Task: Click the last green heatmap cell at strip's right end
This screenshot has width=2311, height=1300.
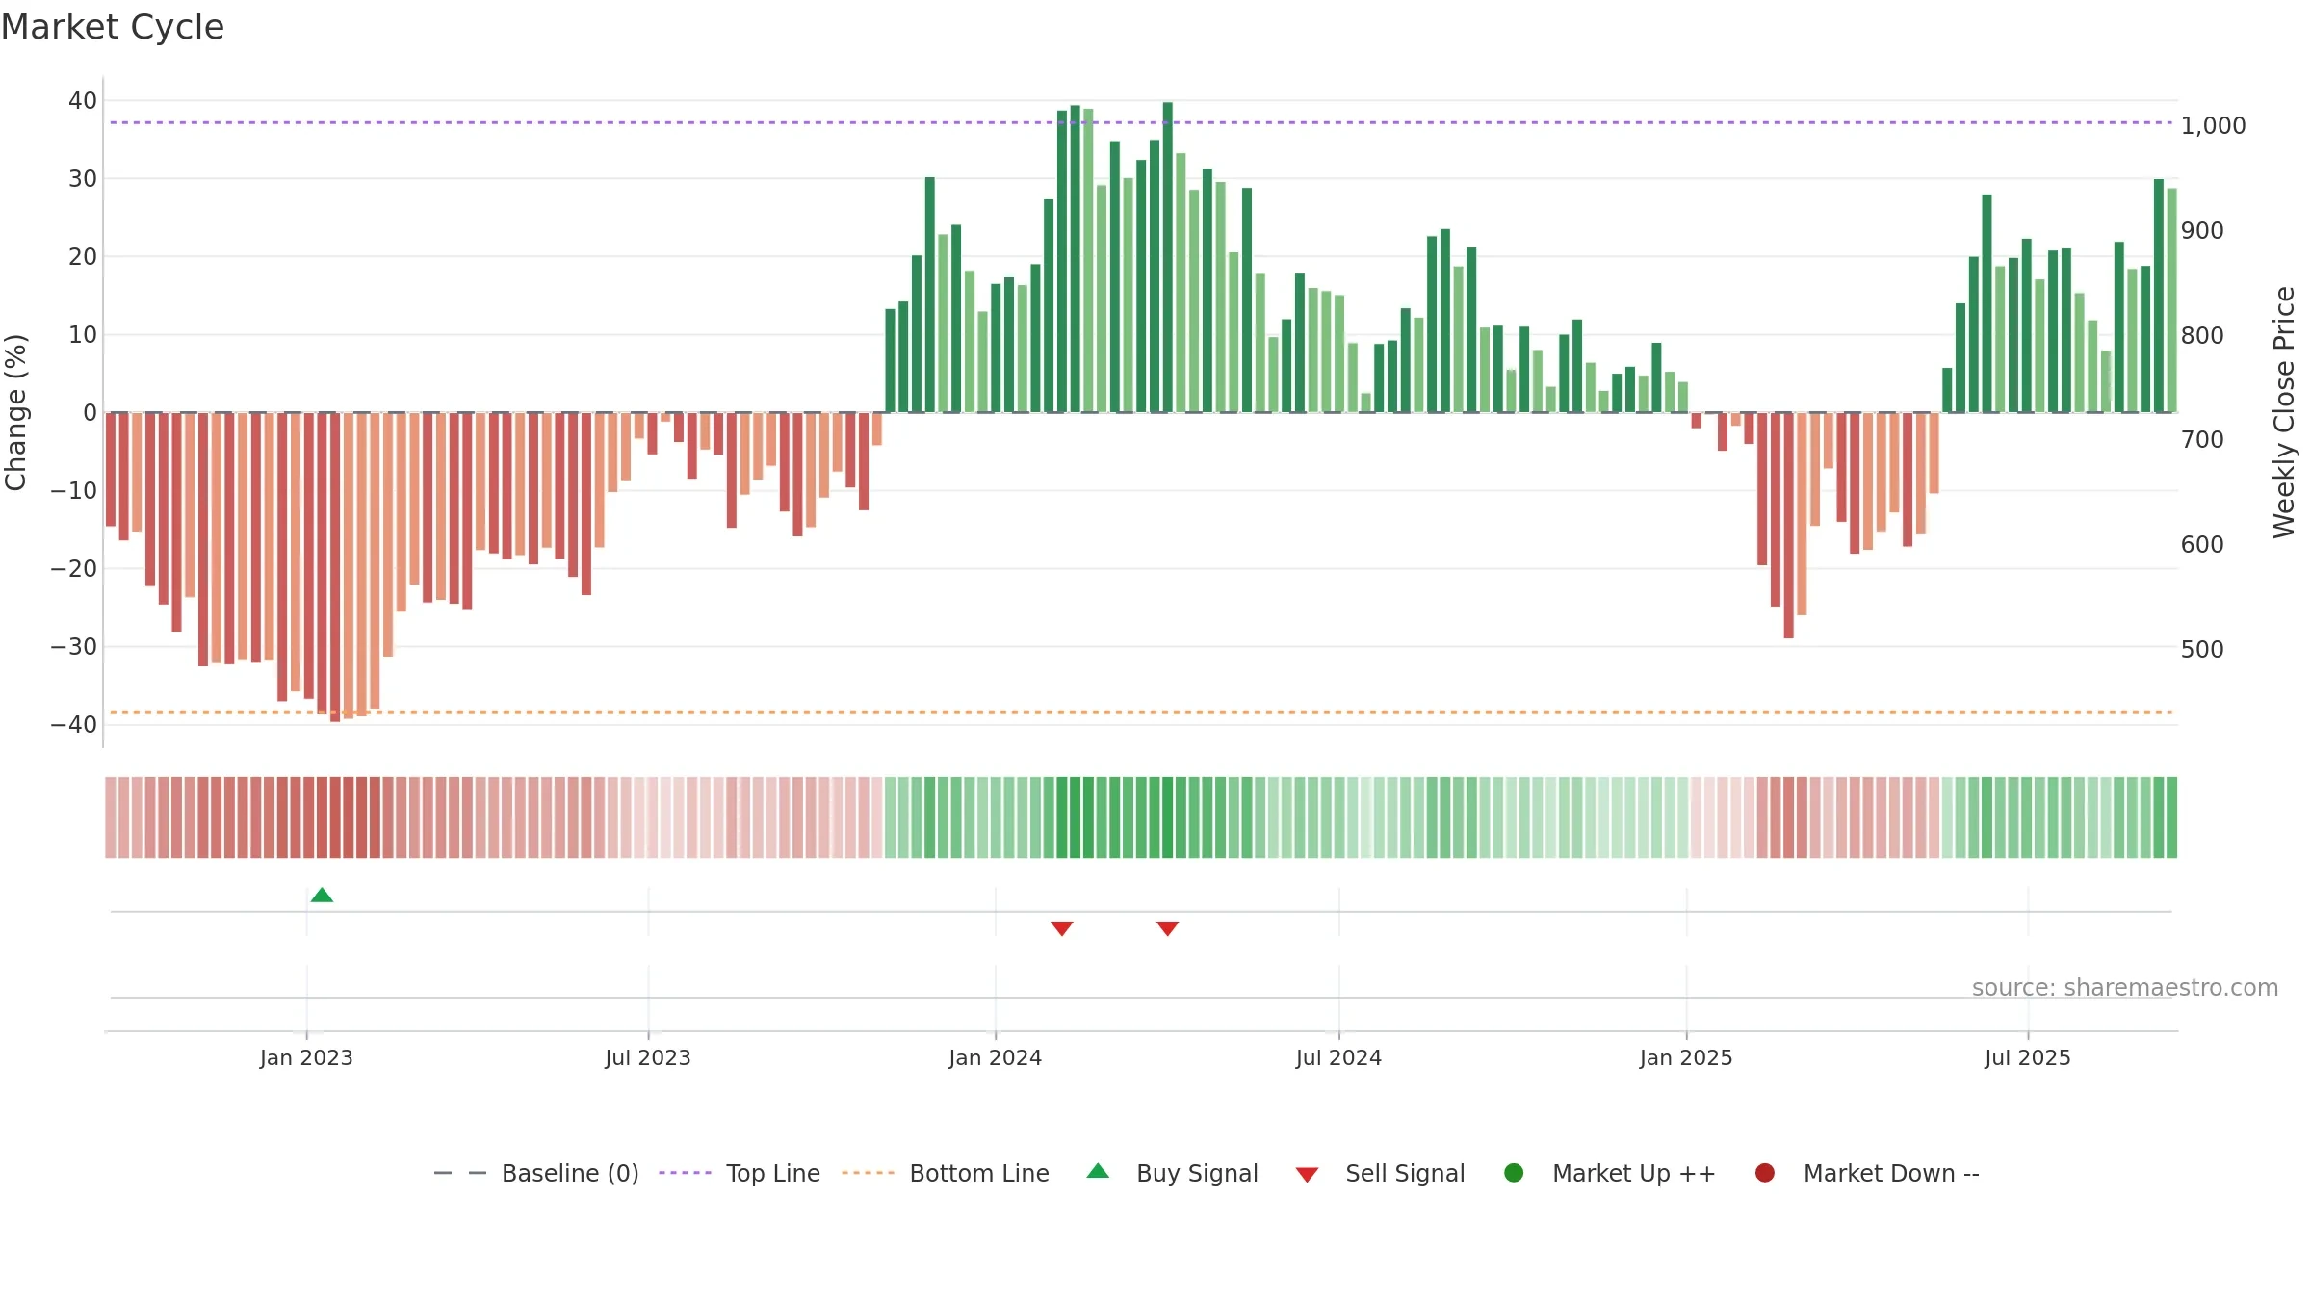Action: click(2172, 818)
